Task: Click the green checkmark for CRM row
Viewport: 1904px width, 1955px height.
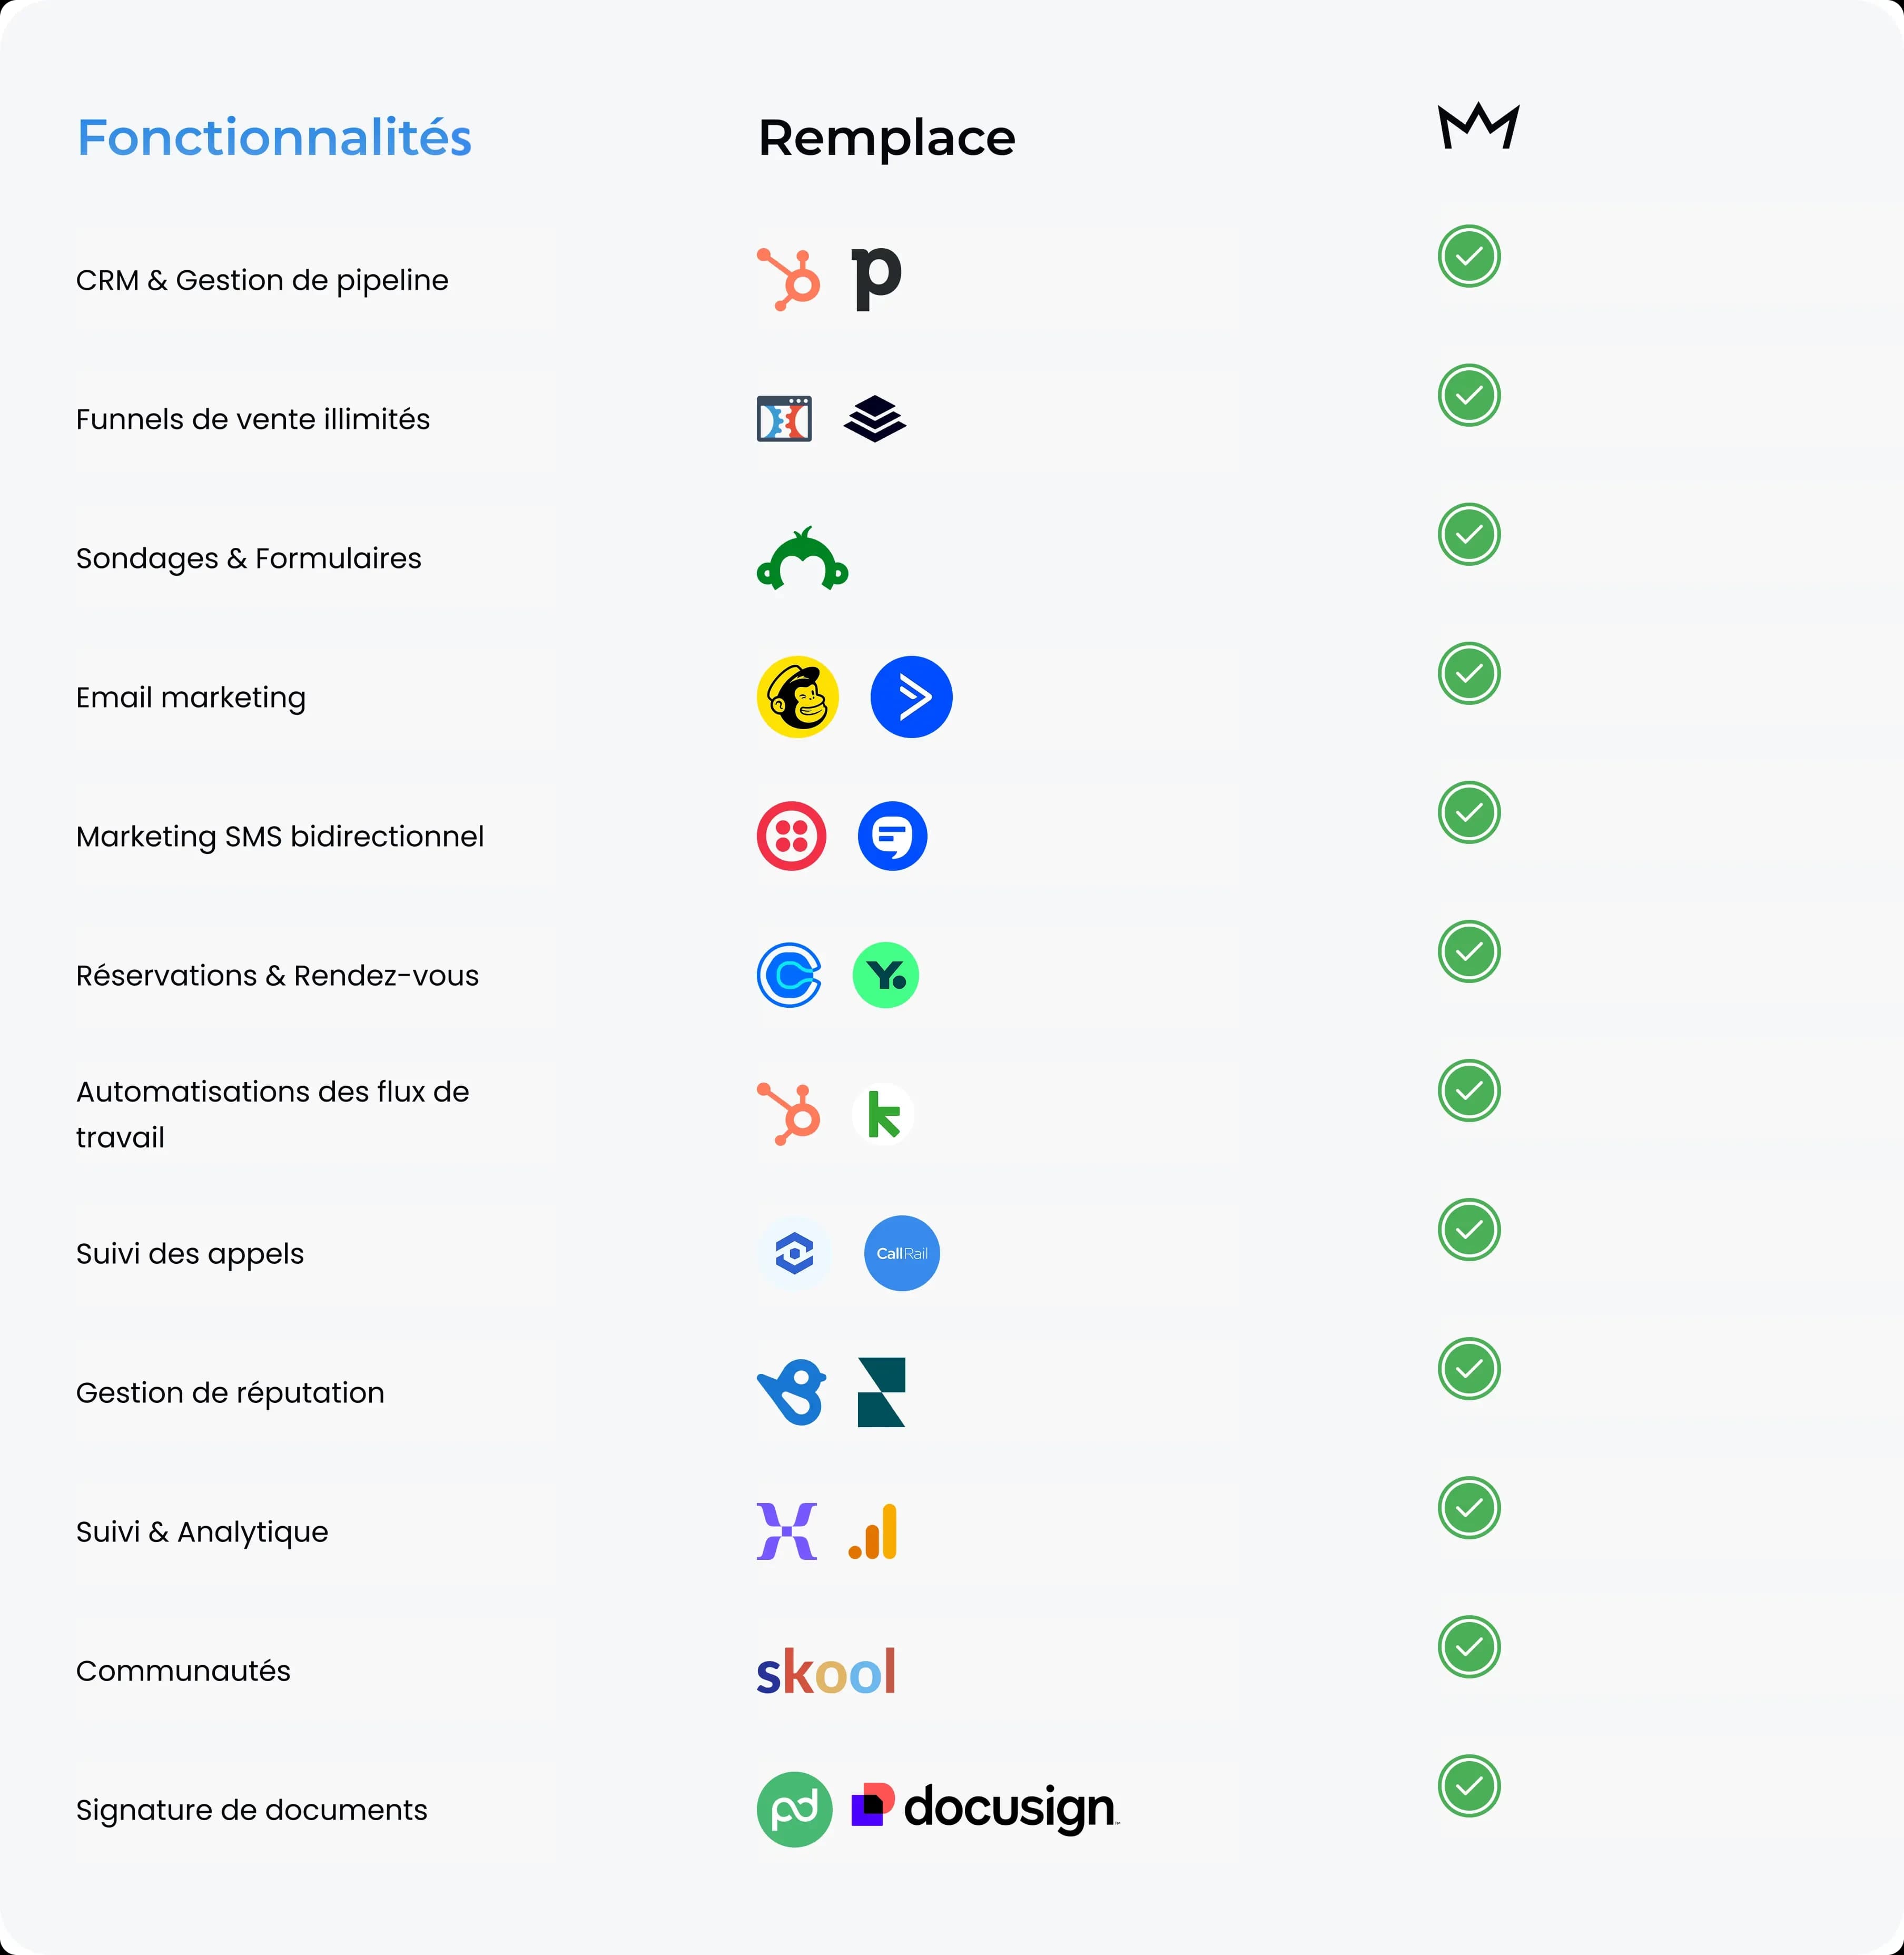Action: (1469, 257)
